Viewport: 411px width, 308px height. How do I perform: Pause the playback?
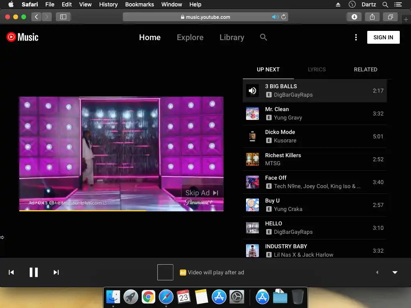coord(34,272)
